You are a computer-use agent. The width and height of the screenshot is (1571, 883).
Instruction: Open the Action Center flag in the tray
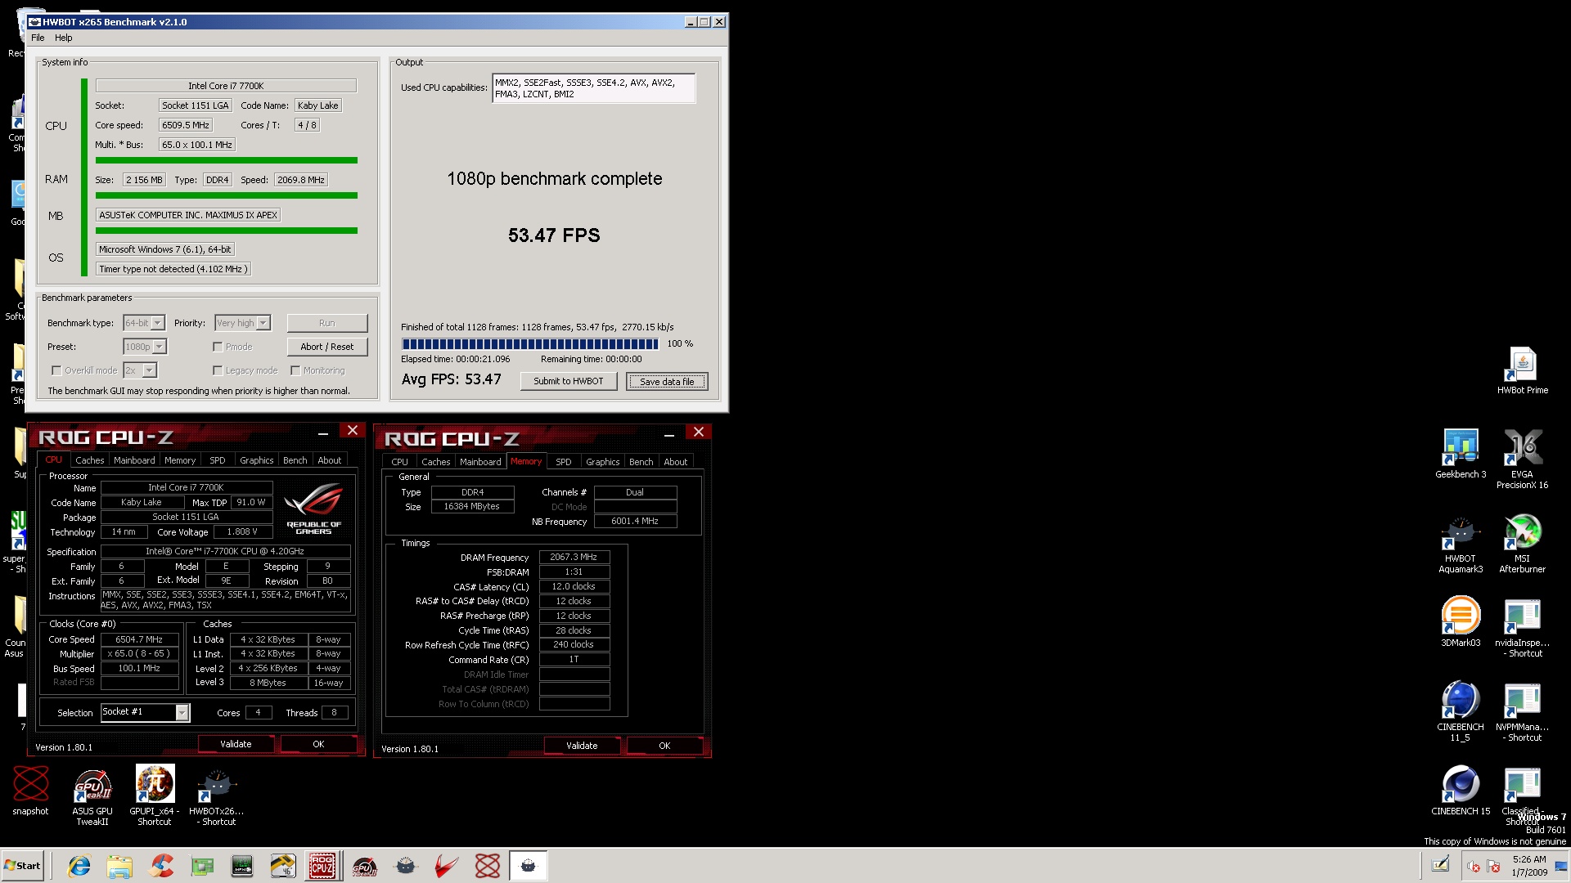(1493, 867)
